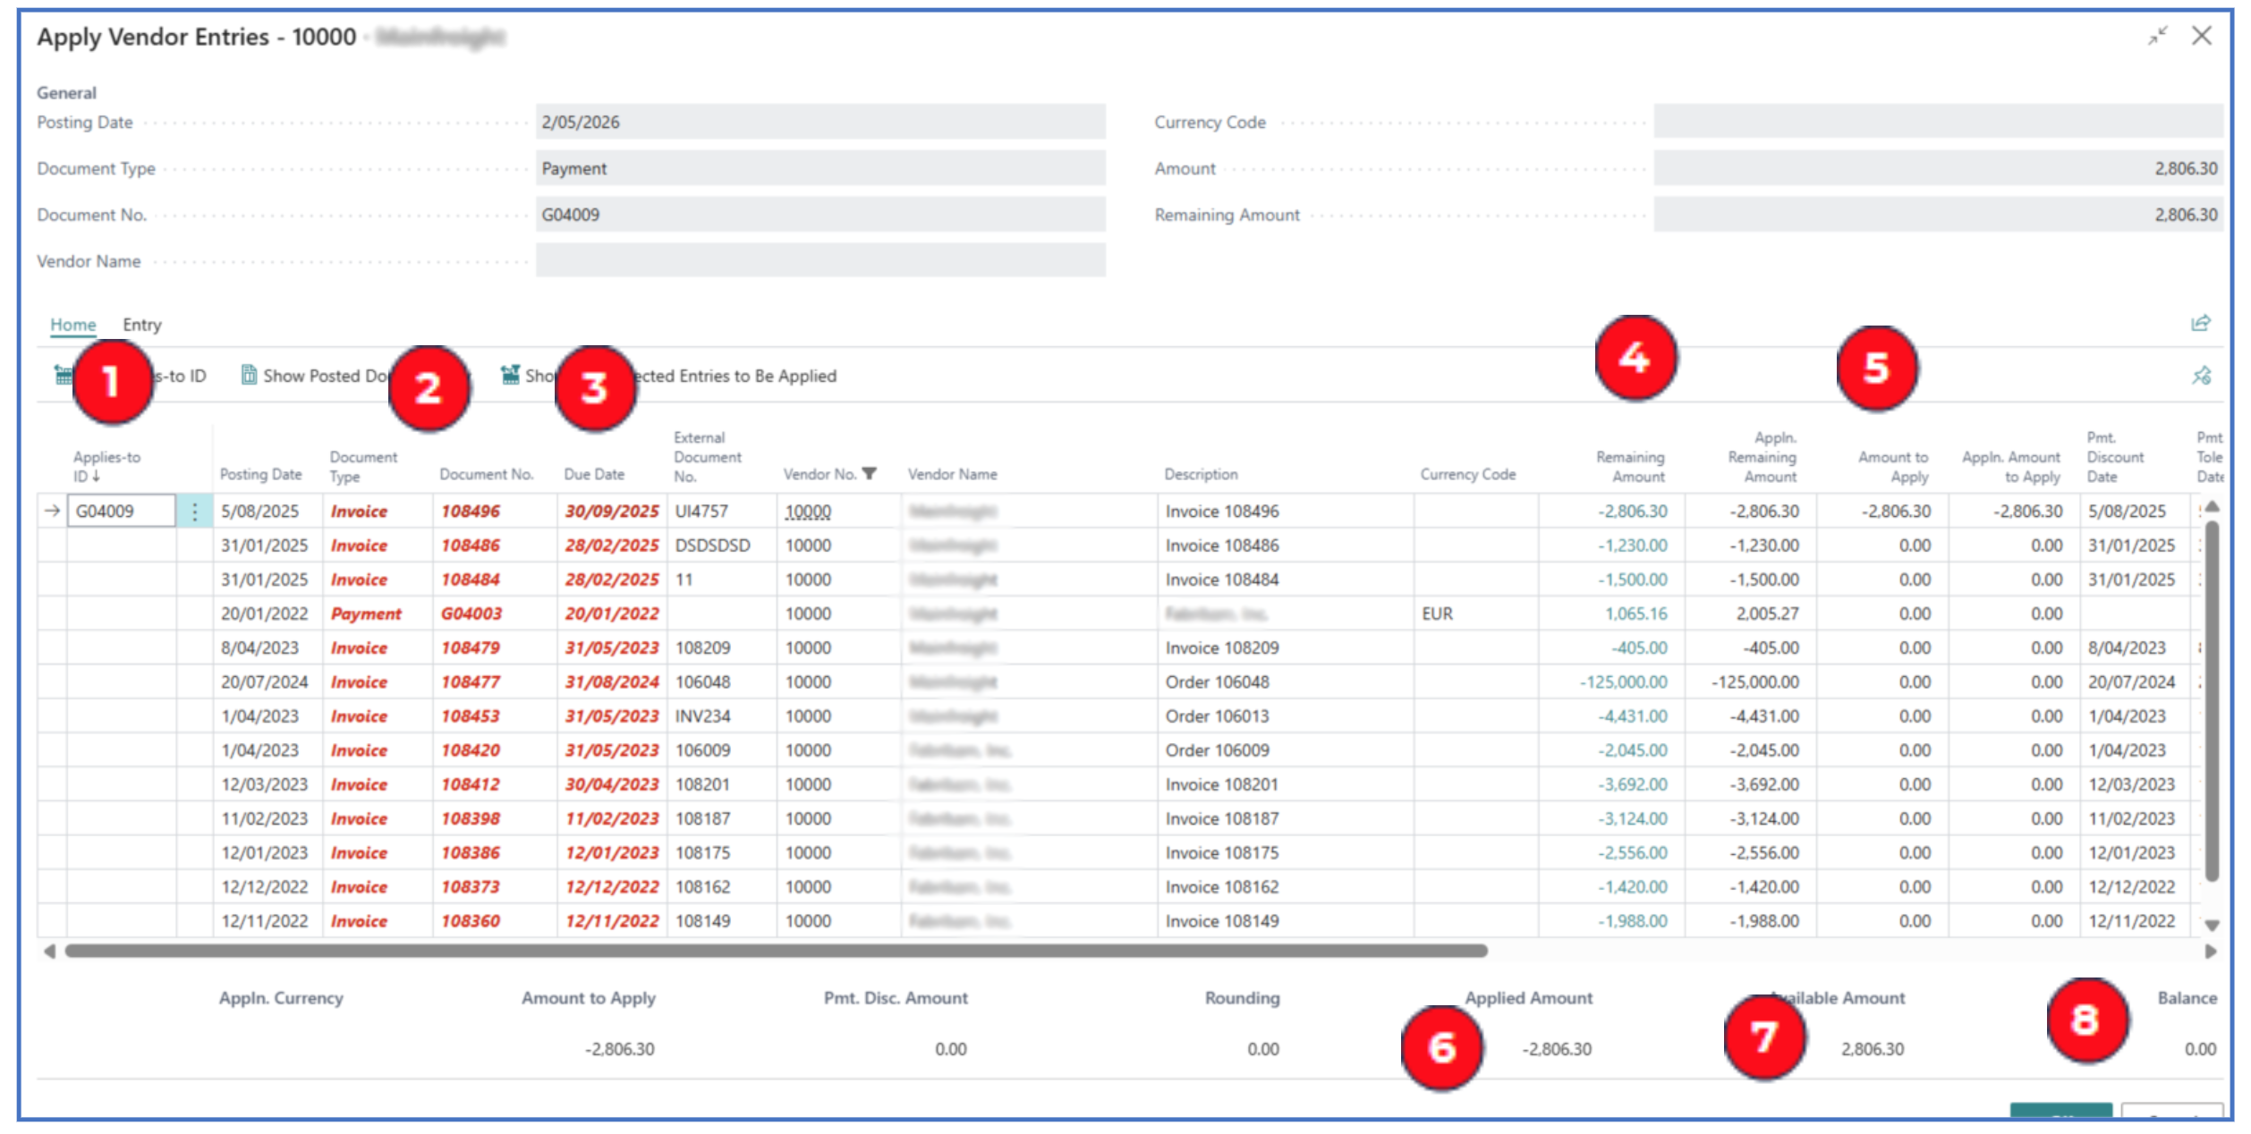Click the vertical scrollbar down arrow
The width and height of the screenshot is (2251, 1134).
coord(2212,926)
